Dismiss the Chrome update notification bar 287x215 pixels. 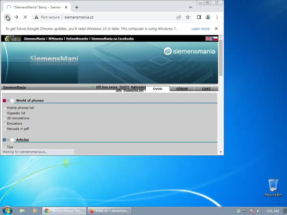pyautogui.click(x=216, y=29)
